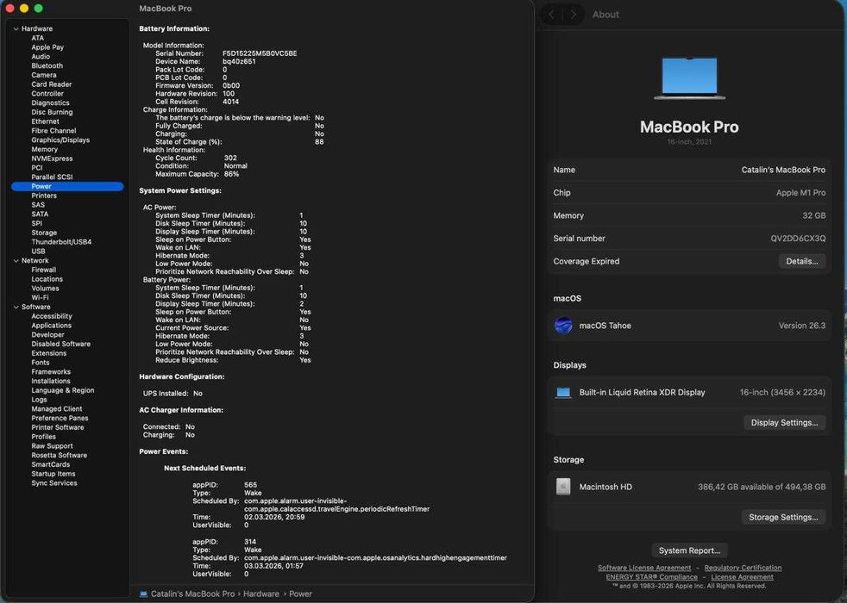The width and height of the screenshot is (847, 603).
Task: Select Bluetooth in the sidebar
Action: (47, 65)
